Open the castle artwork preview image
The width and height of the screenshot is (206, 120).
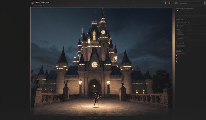(101, 61)
